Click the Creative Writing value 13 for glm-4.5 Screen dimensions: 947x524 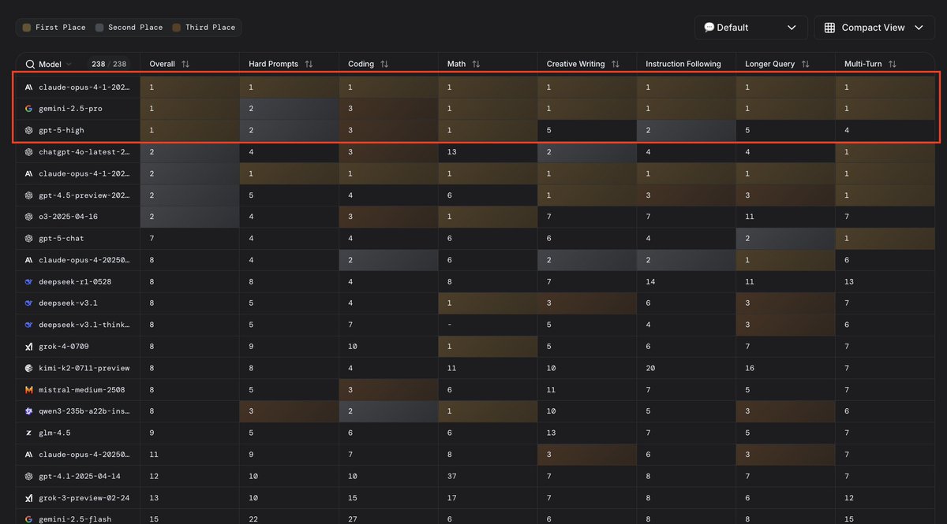[552, 433]
